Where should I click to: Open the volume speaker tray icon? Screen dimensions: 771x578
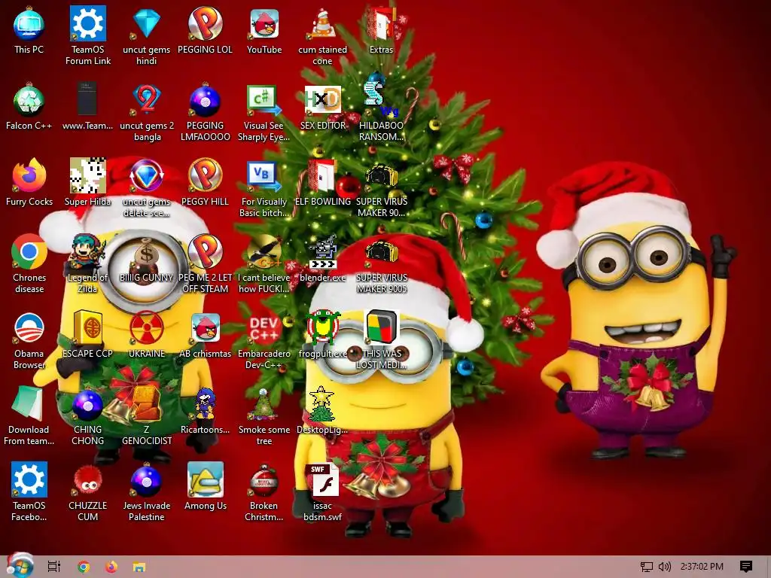tap(665, 567)
